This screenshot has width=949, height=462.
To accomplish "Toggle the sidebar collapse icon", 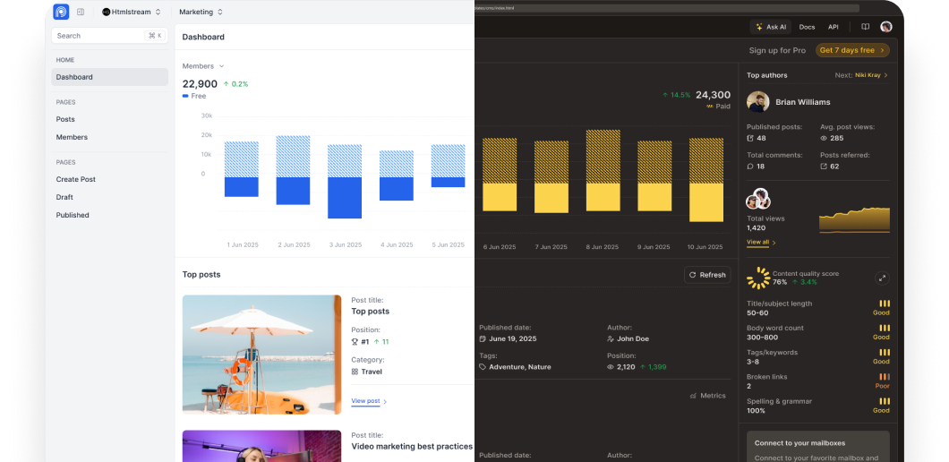I will 81,12.
